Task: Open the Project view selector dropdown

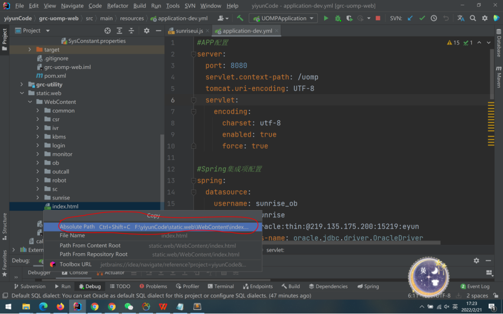Action: [48, 31]
